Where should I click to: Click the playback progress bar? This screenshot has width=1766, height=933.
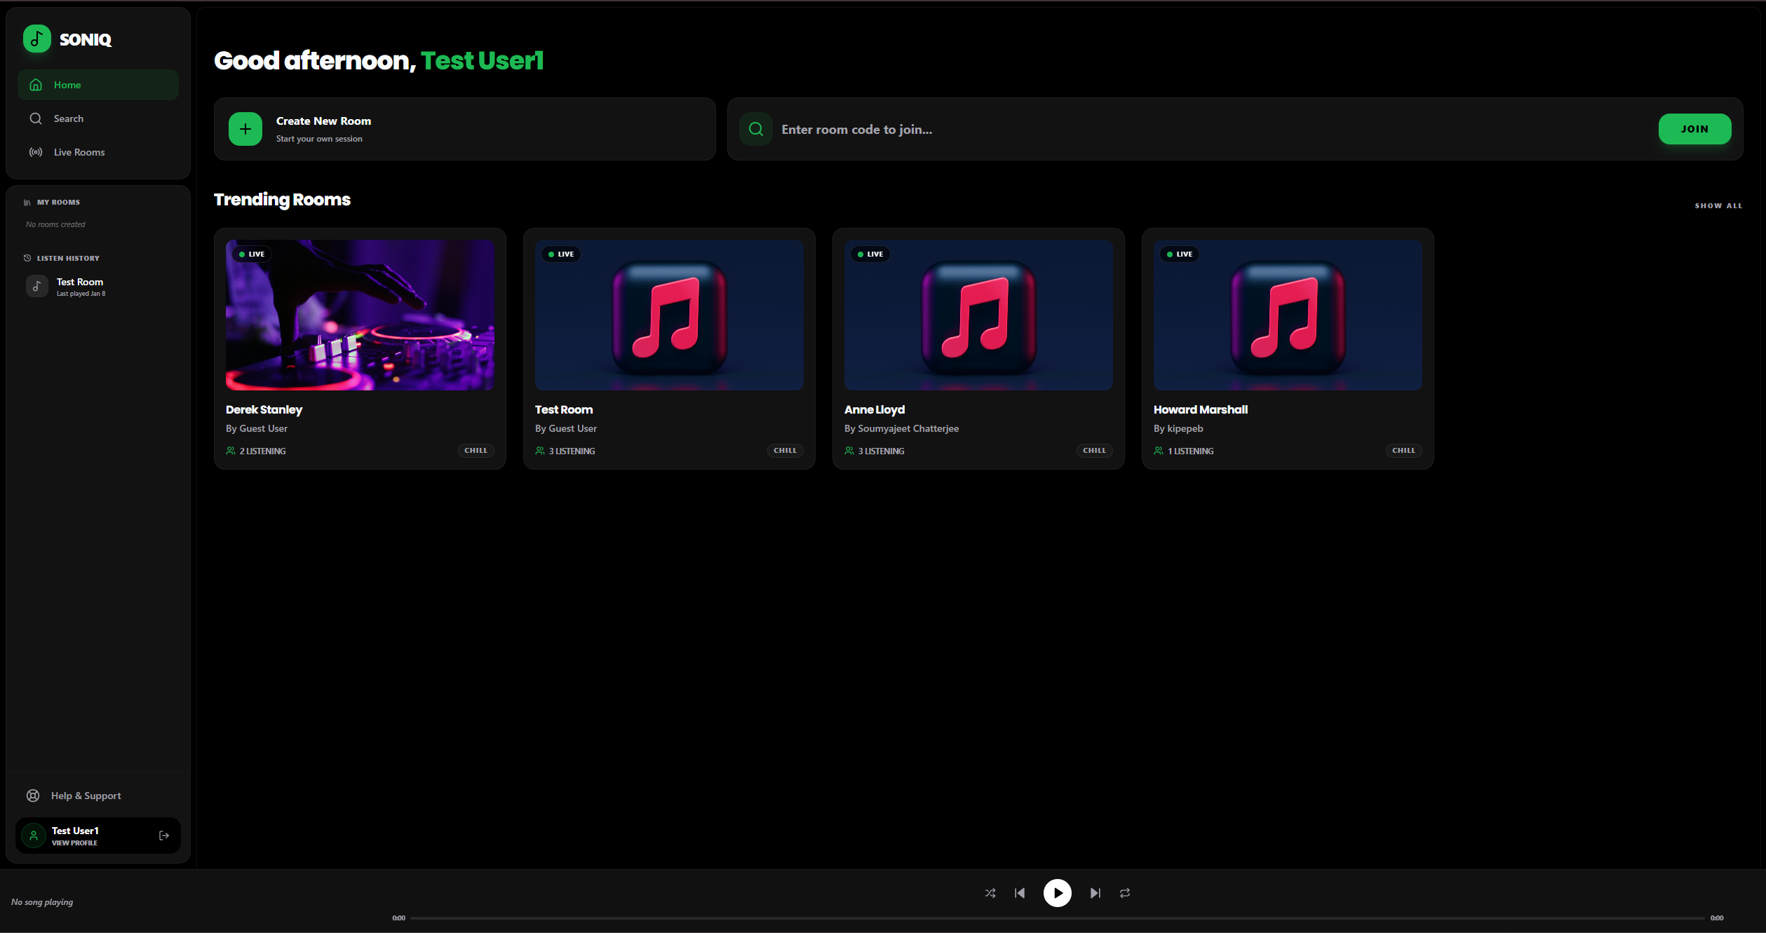pyautogui.click(x=1057, y=918)
